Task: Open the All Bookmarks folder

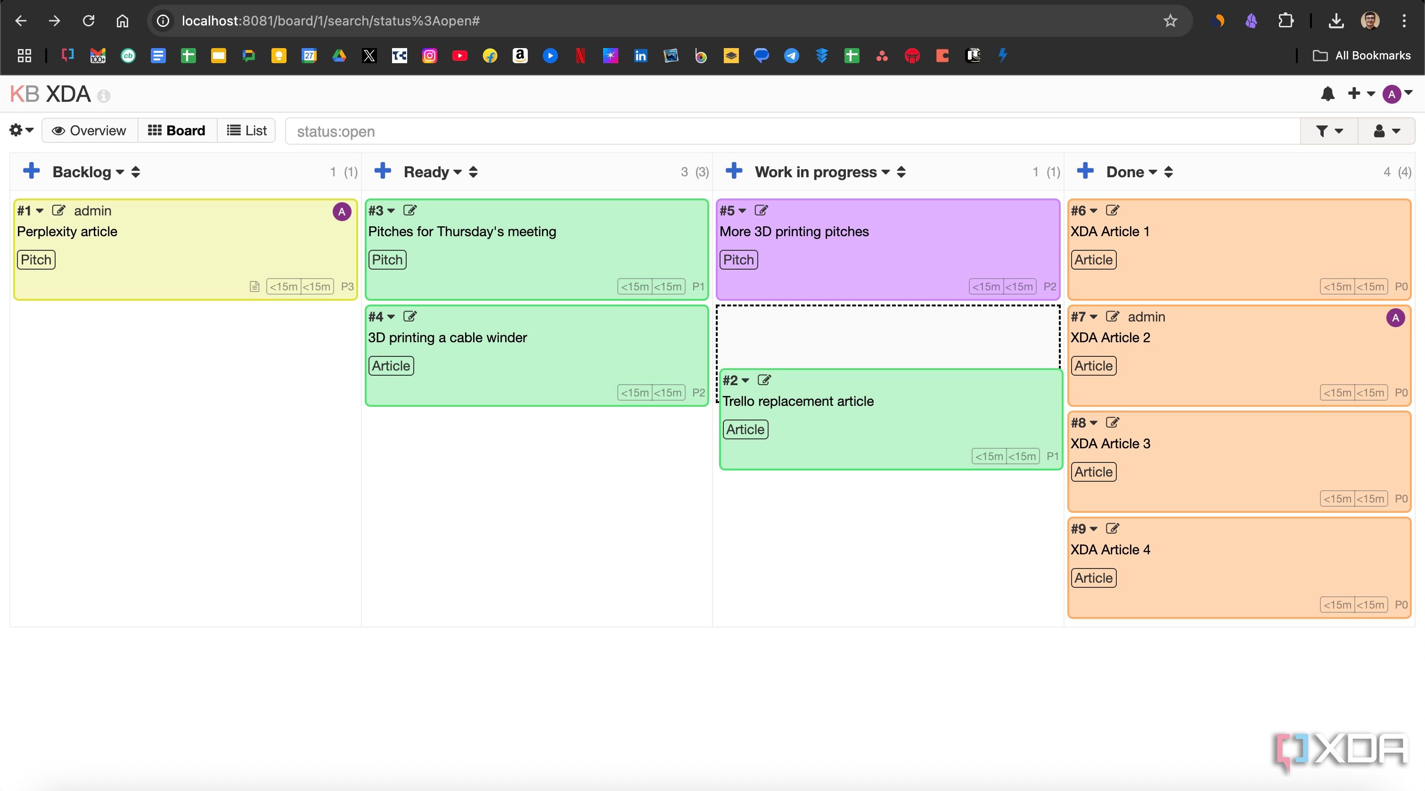Action: 1361,55
